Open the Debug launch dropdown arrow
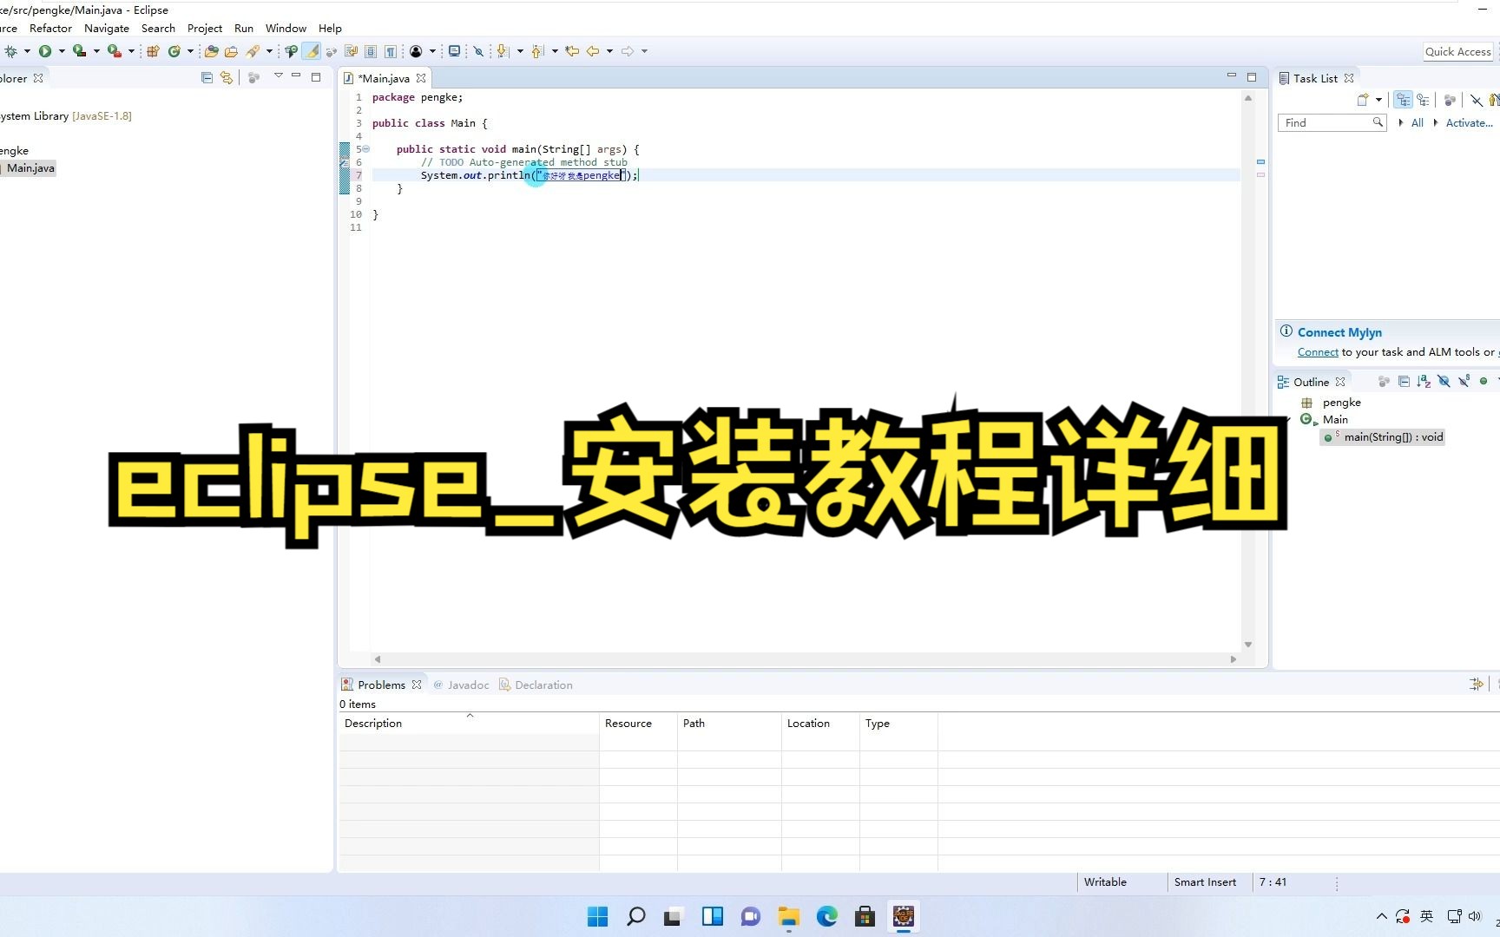The width and height of the screenshot is (1500, 937). [x=27, y=51]
